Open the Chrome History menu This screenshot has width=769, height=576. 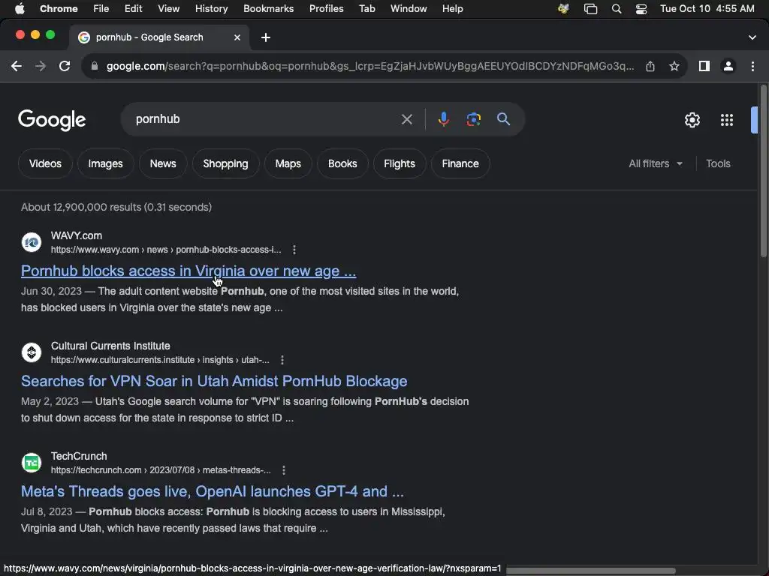click(x=211, y=9)
